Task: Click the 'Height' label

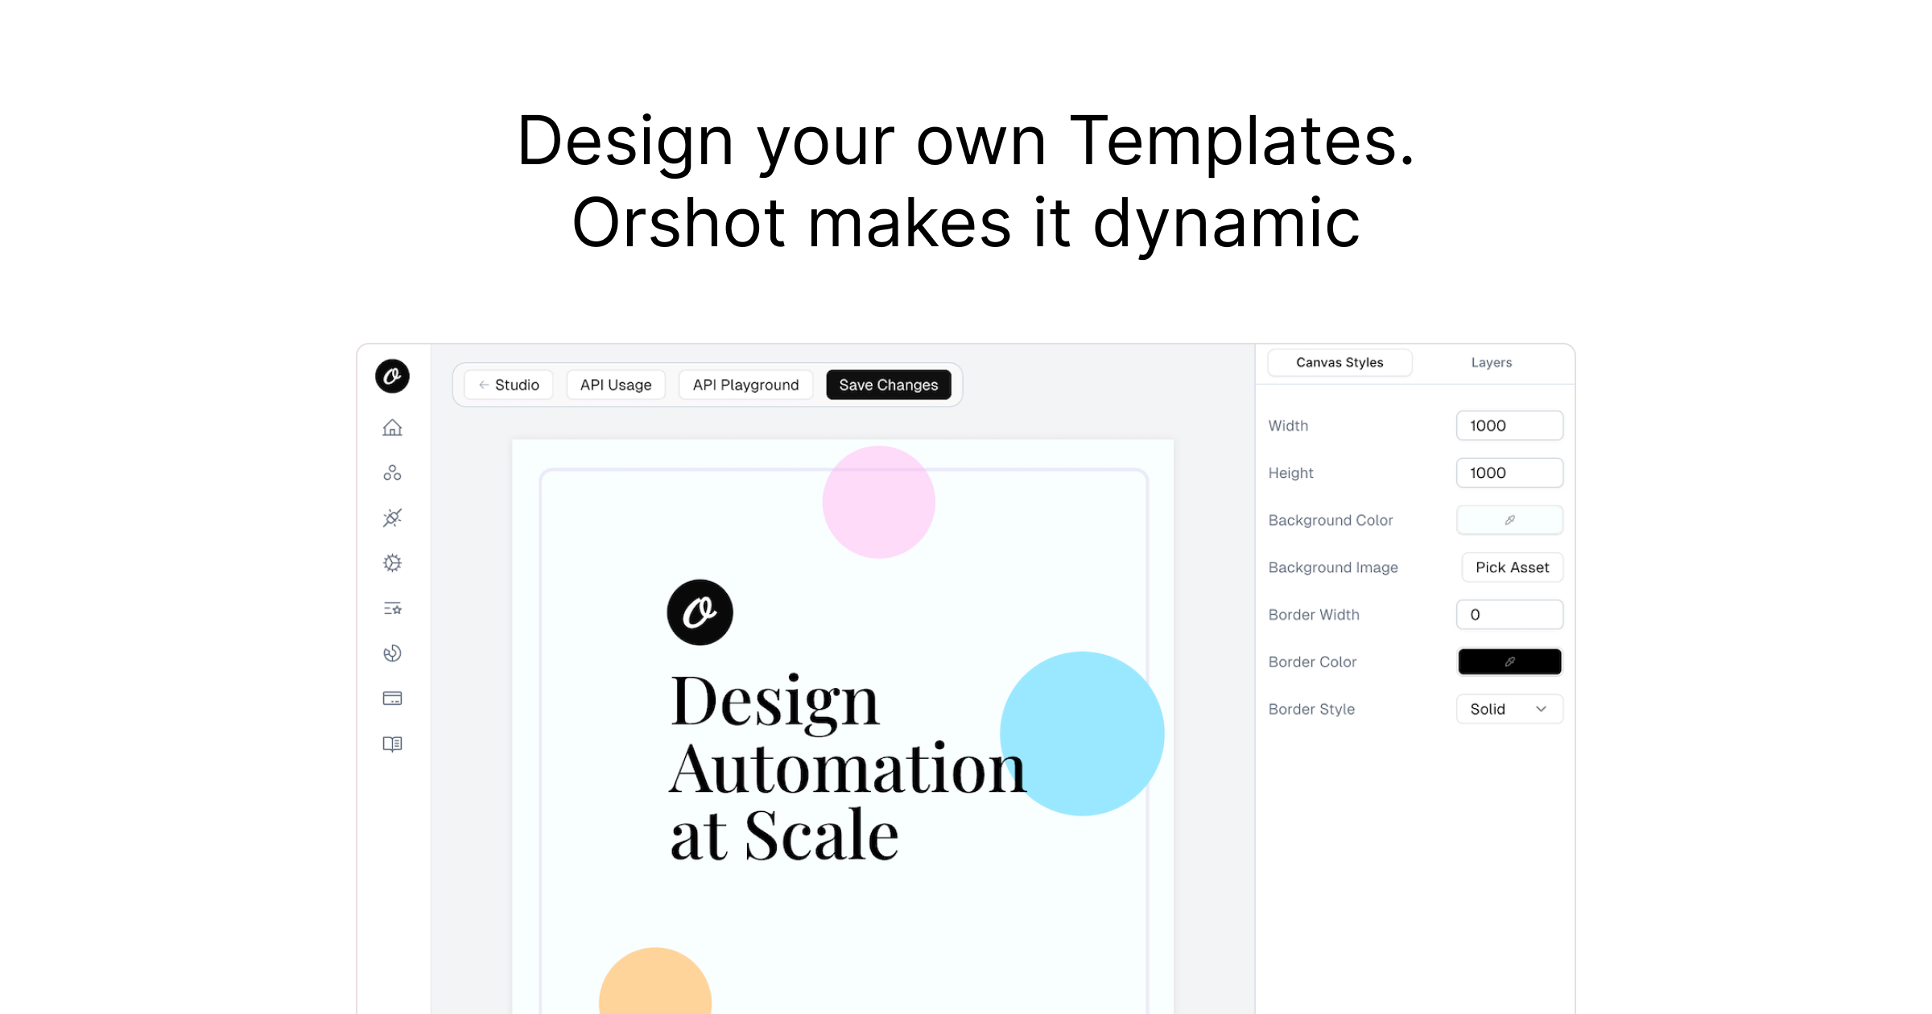Action: [1290, 473]
